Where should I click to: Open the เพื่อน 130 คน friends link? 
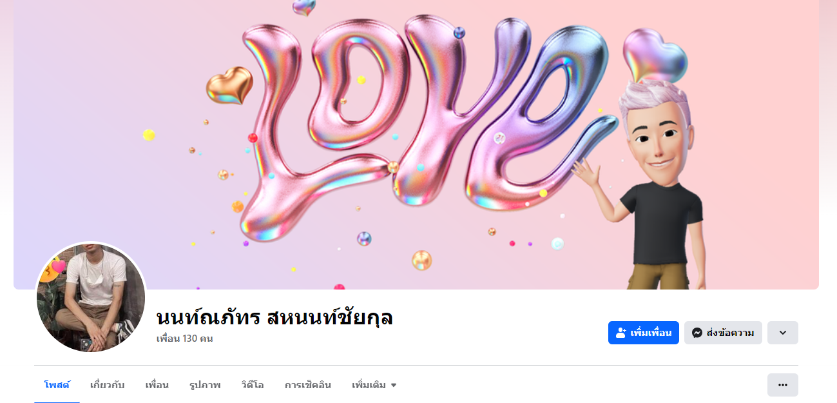[x=184, y=339]
